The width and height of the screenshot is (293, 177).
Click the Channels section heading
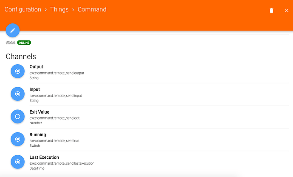[x=21, y=56]
